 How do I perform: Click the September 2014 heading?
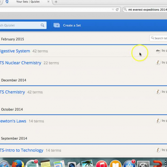coord(14,138)
